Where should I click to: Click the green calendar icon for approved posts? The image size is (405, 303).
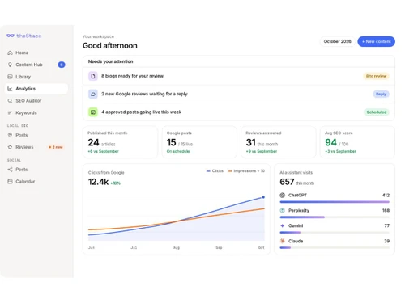coord(93,112)
